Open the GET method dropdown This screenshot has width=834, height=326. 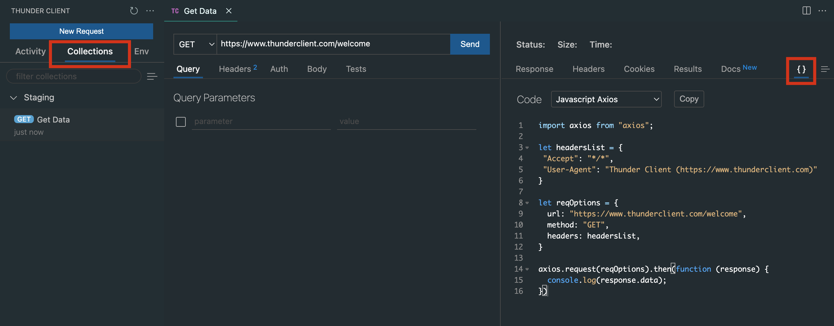click(195, 44)
